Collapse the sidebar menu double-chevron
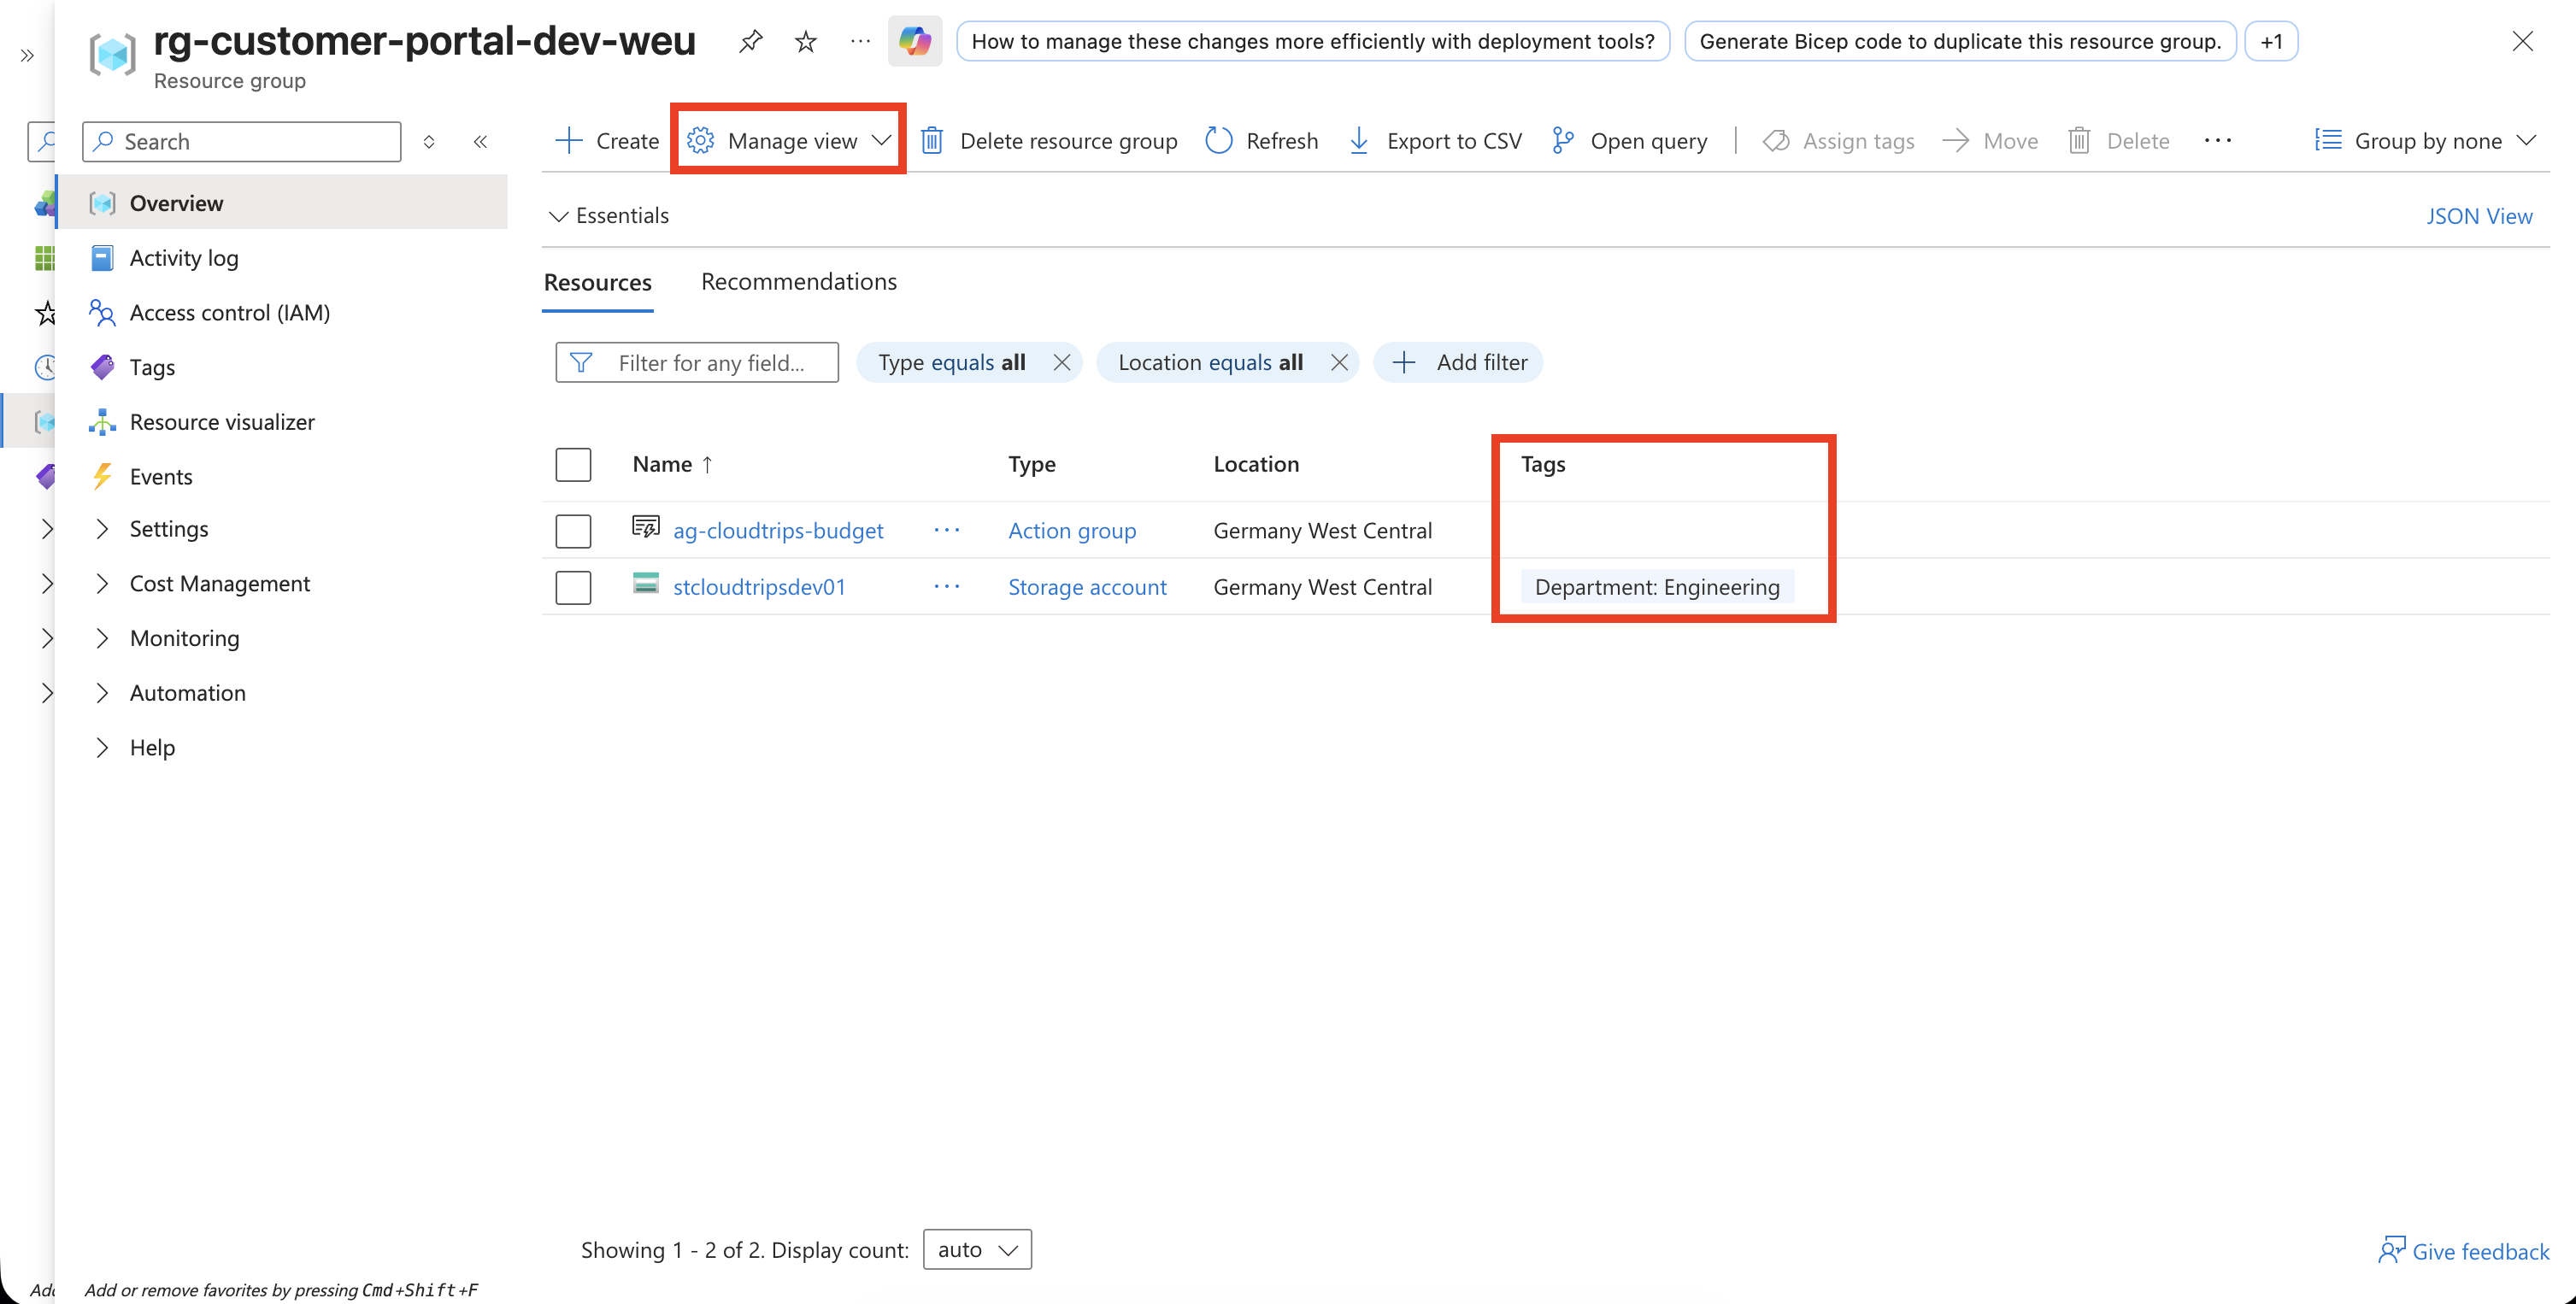This screenshot has width=2576, height=1304. tap(480, 142)
